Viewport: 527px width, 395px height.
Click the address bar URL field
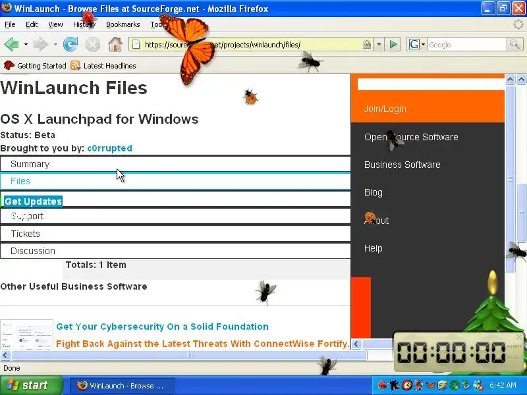(252, 44)
